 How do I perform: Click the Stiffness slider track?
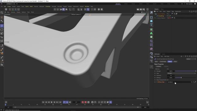[185, 78]
